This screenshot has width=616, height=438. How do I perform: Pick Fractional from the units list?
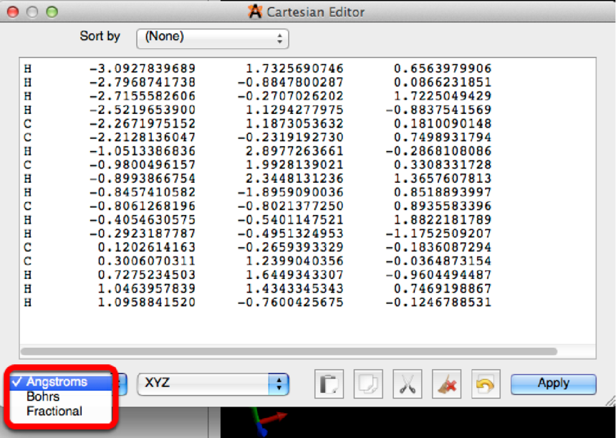(x=54, y=411)
